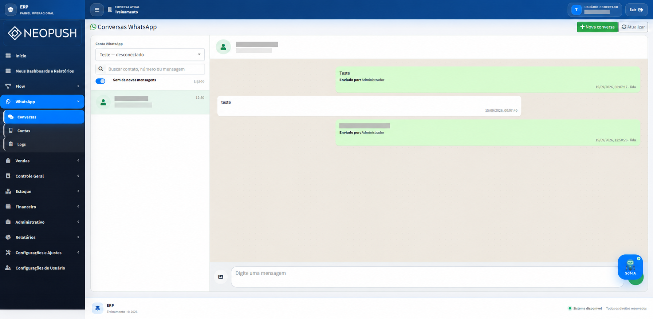The width and height of the screenshot is (653, 319).
Task: Click the Flow sidebar diagram icon
Action: click(x=8, y=86)
